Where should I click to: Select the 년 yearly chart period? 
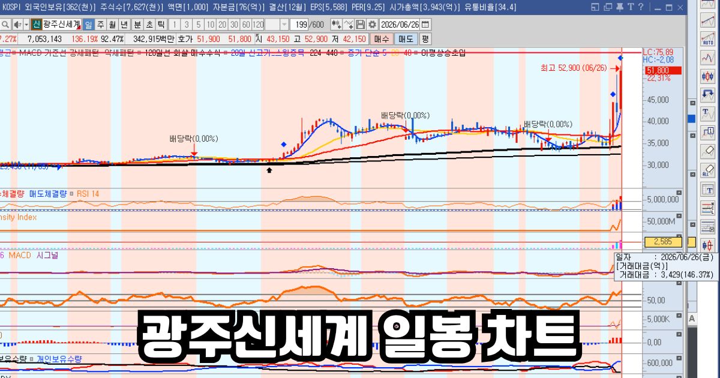point(124,24)
